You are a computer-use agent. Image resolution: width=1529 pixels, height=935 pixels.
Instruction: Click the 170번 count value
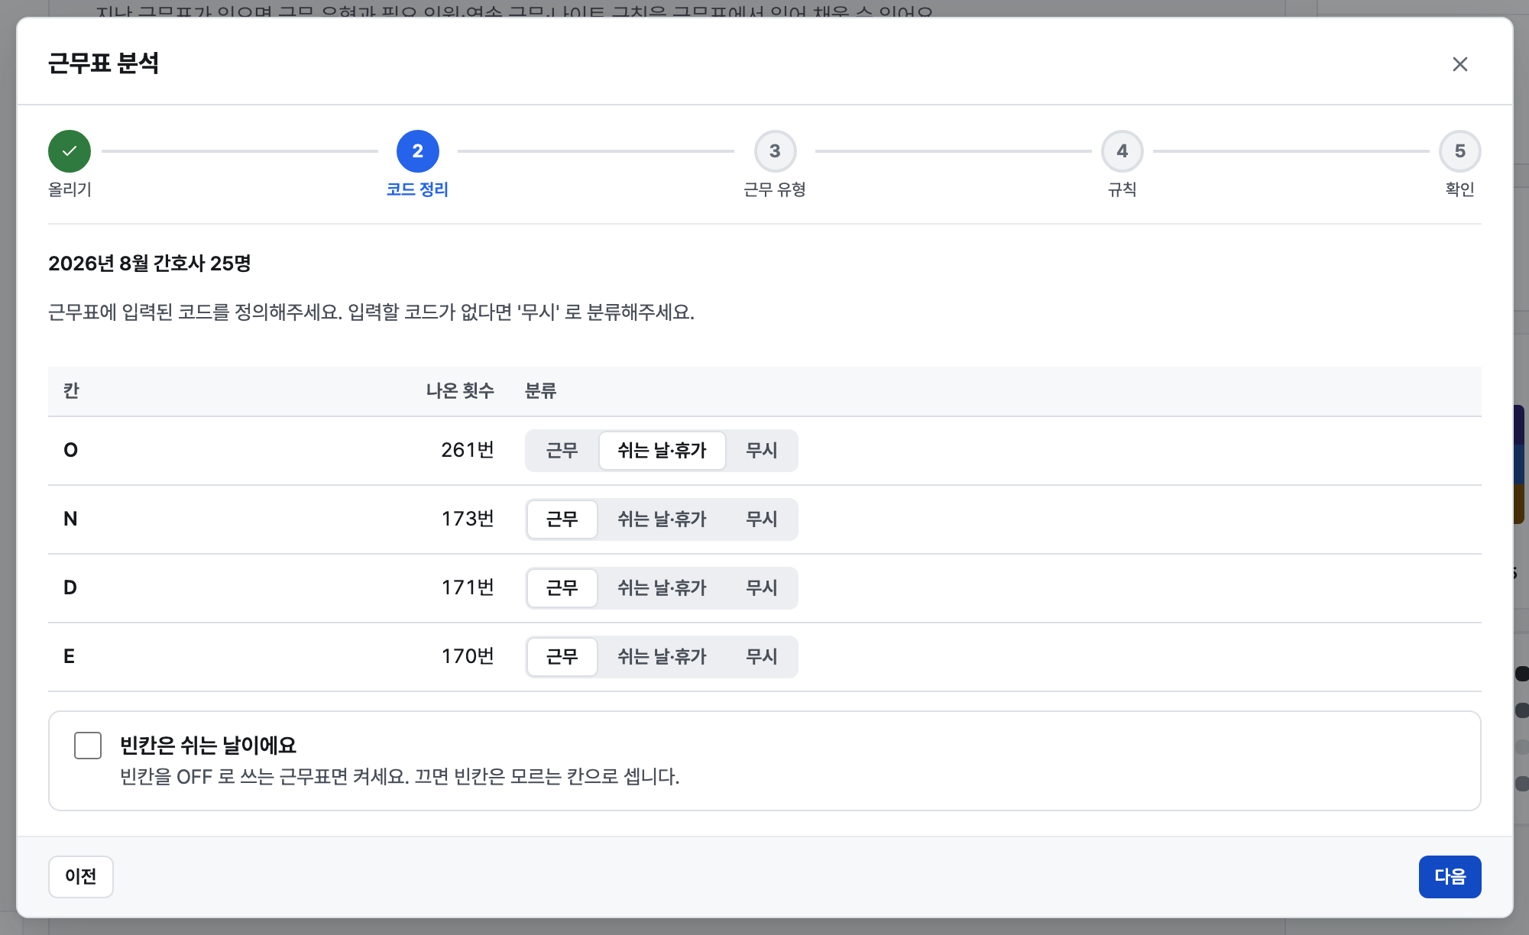tap(468, 656)
